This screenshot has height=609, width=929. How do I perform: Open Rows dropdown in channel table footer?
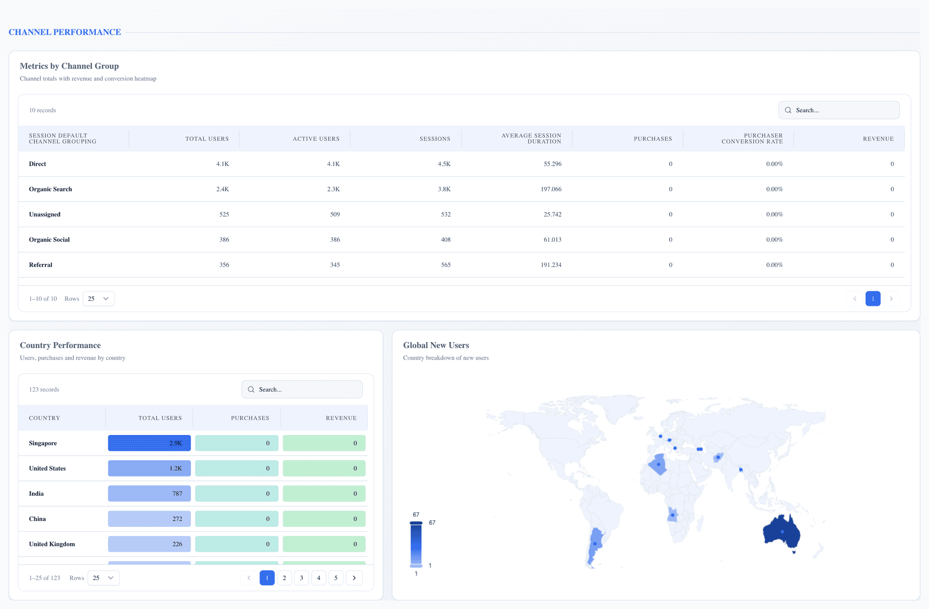[99, 299]
